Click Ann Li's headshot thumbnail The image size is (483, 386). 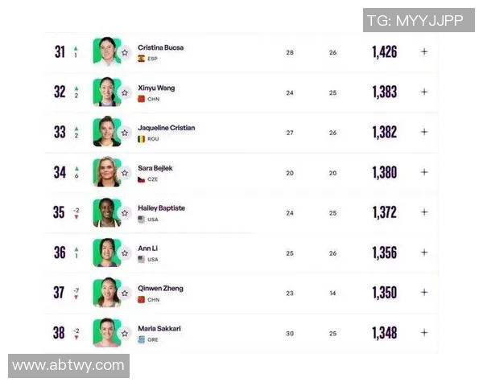[105, 253]
